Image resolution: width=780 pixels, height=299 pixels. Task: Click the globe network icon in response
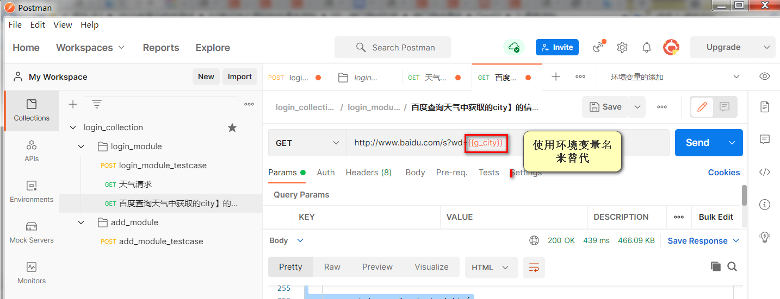pyautogui.click(x=534, y=240)
